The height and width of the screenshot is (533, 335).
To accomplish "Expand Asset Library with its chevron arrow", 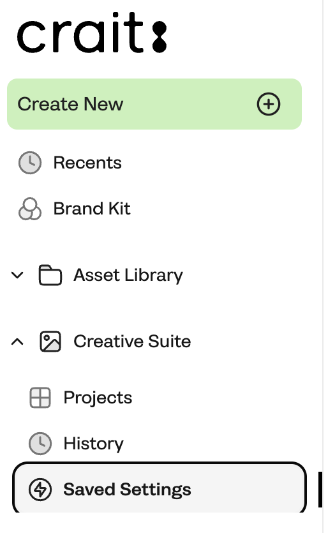I will tap(17, 275).
